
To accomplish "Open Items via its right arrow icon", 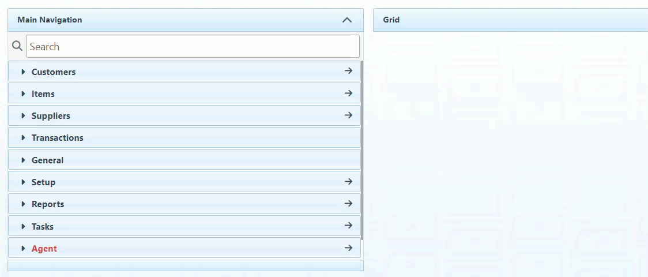I will (x=348, y=93).
